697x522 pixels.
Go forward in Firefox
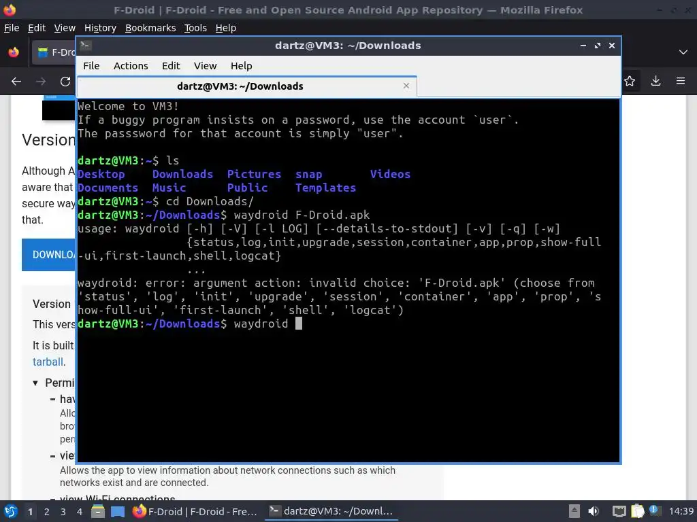(x=41, y=82)
